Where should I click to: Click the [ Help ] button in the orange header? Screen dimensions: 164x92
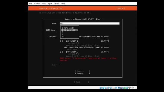pos(120,8)
